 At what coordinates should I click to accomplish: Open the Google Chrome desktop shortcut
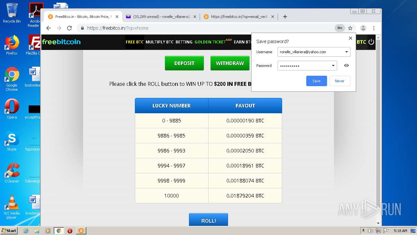click(x=12, y=79)
